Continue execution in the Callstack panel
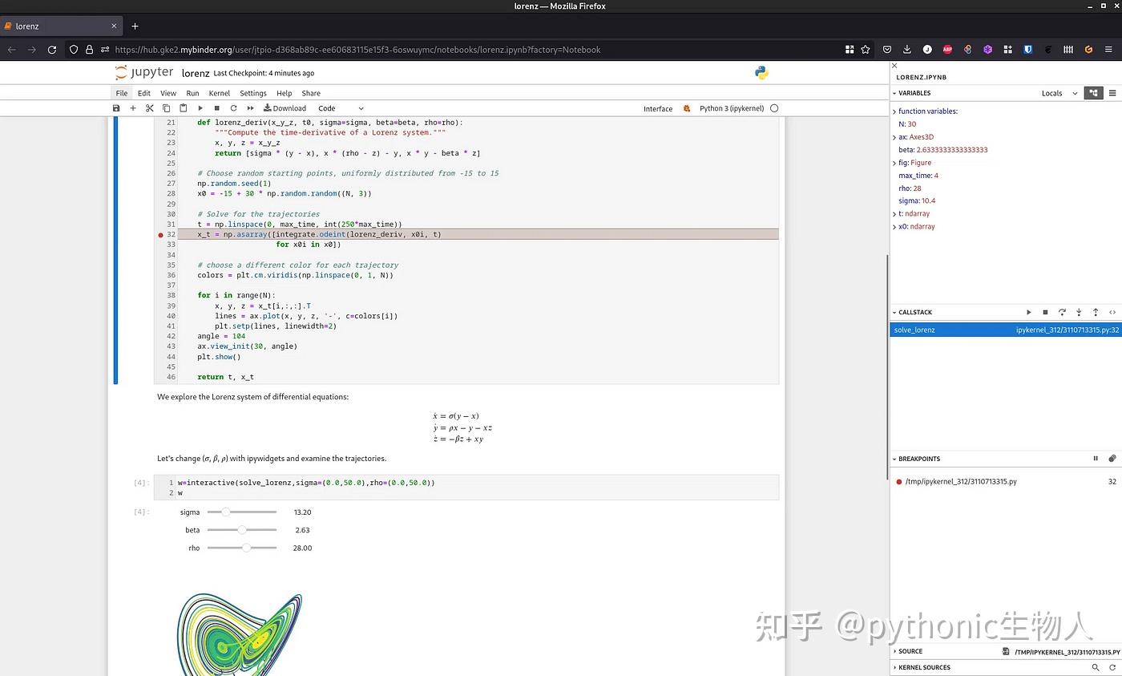Screen dimensions: 1122x676 coord(1029,312)
